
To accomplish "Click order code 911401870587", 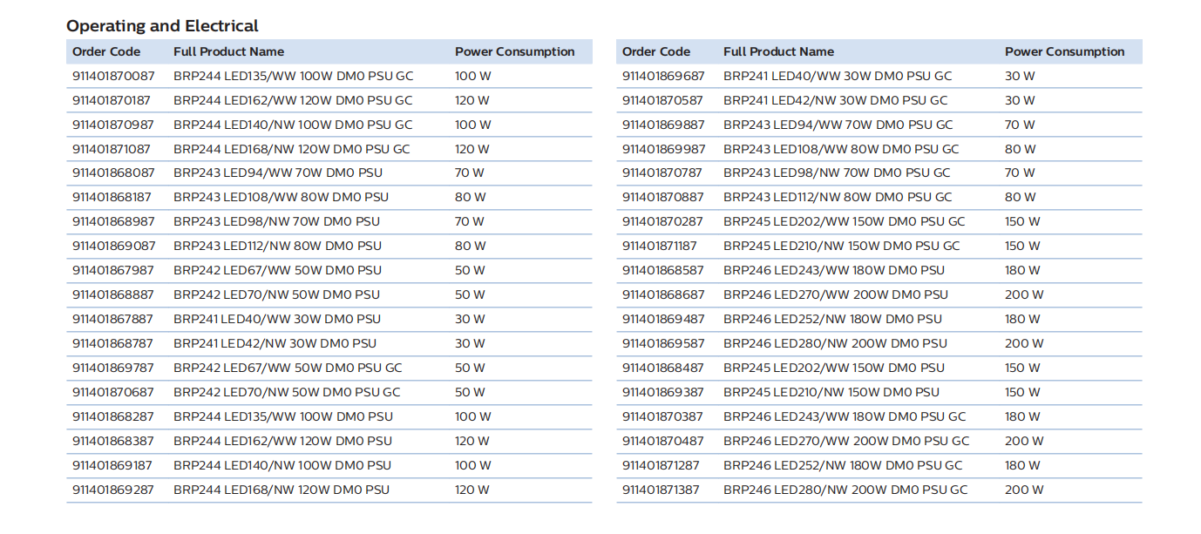I will (663, 100).
